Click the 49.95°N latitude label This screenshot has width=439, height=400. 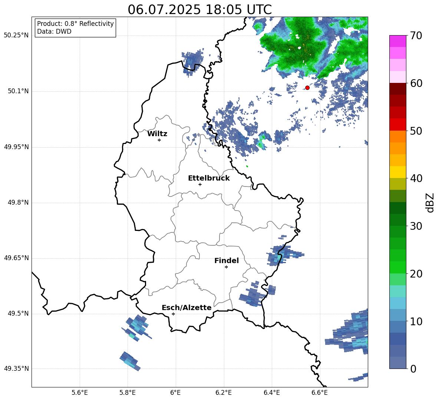pyautogui.click(x=16, y=147)
